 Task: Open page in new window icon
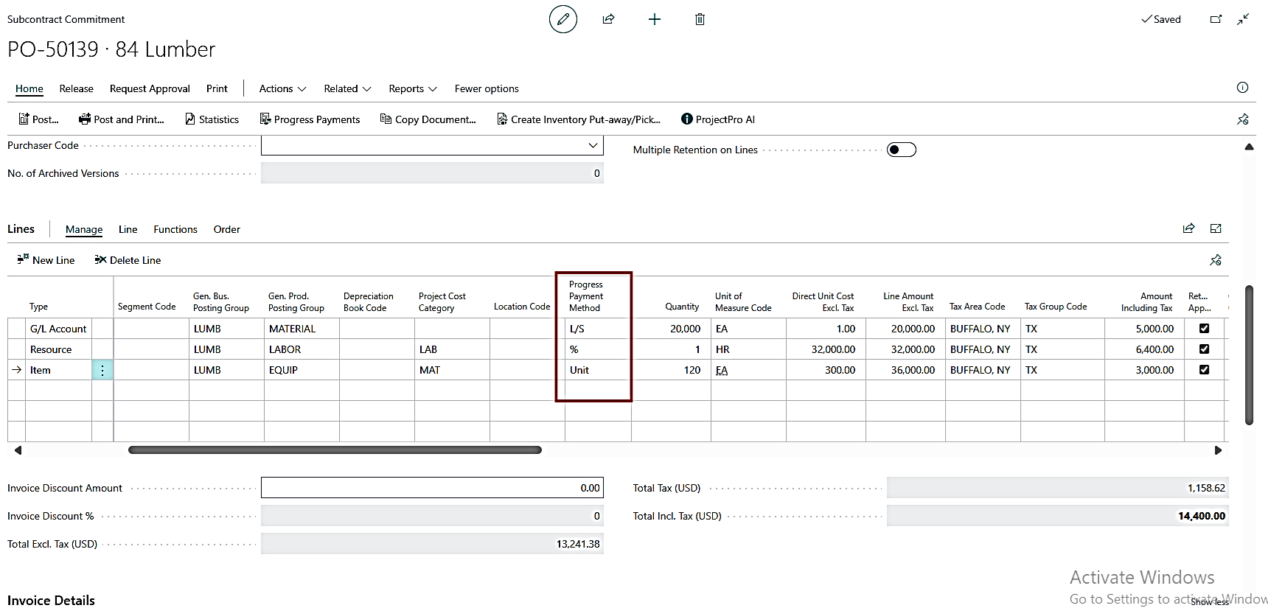click(x=1216, y=19)
